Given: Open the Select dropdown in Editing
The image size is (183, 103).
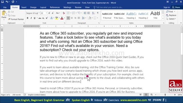Looking at the screenshot, I should pos(171,19).
